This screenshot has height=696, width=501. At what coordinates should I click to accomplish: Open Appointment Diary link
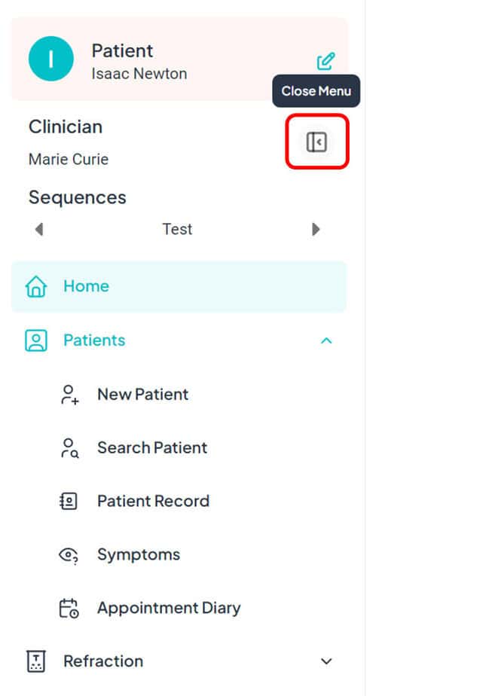point(169,609)
